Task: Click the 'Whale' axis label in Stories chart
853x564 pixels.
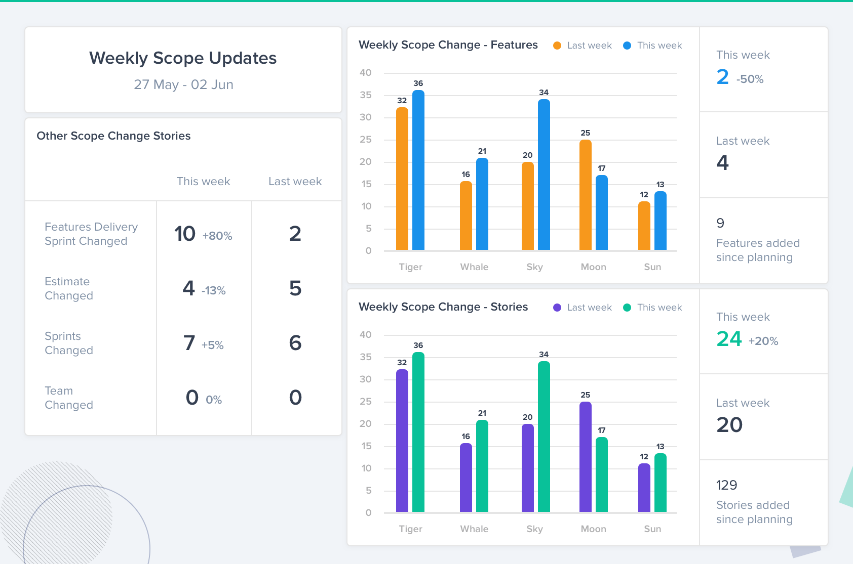Action: [x=474, y=529]
